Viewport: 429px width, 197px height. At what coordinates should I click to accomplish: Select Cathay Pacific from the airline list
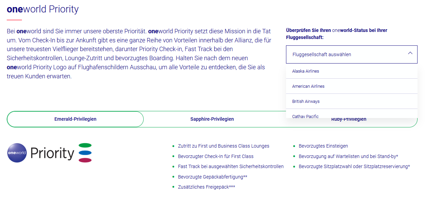pyautogui.click(x=306, y=116)
